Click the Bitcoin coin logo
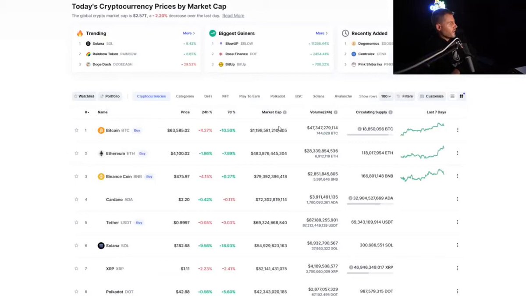 click(x=101, y=130)
